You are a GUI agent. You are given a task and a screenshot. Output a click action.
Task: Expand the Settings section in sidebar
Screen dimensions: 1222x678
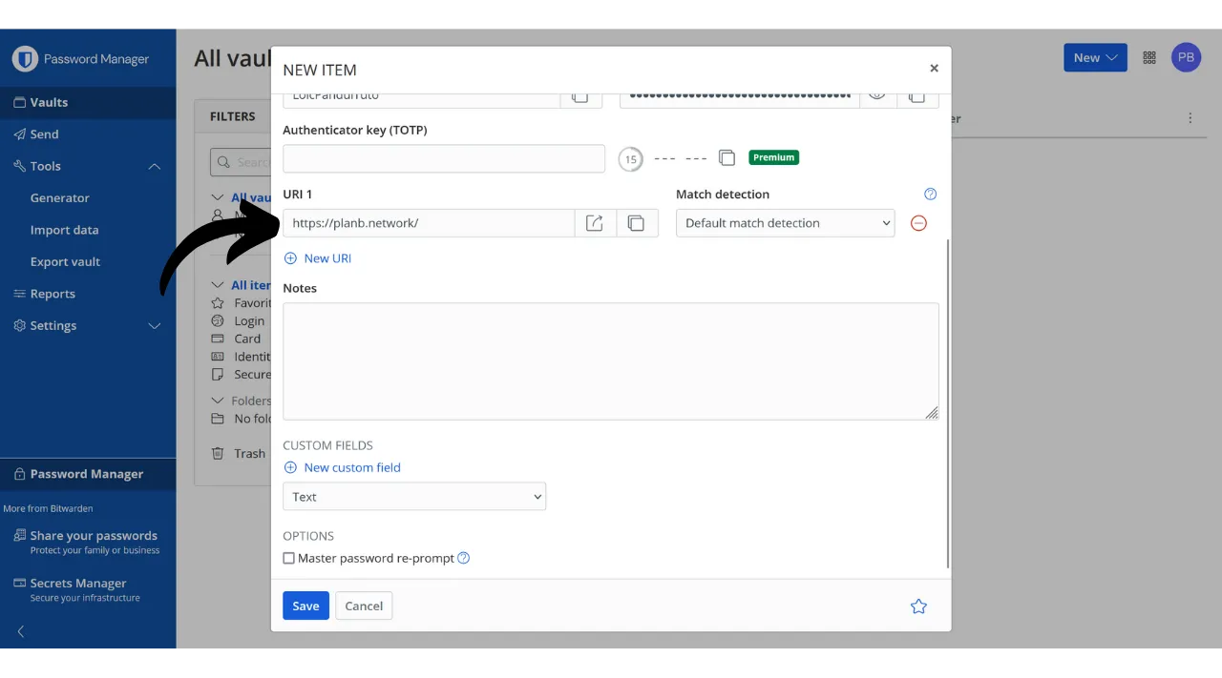[x=154, y=325]
